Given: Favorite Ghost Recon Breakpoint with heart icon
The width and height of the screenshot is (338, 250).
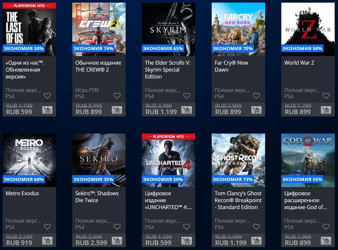Looking at the screenshot, I should (256, 226).
